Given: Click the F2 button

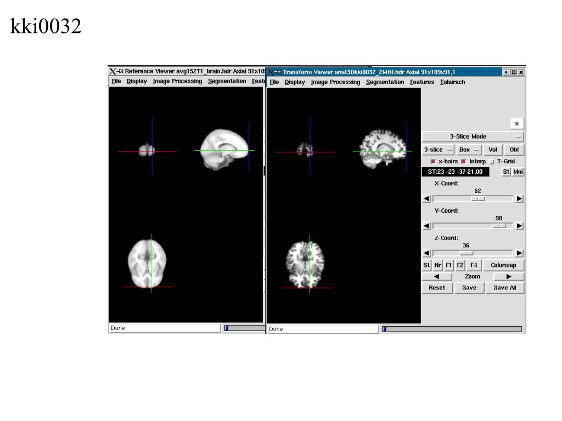Looking at the screenshot, I should pyautogui.click(x=460, y=265).
